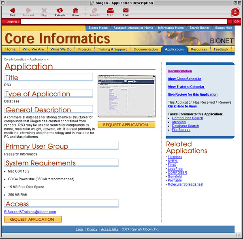Open Molecular Spreadsheet related application
The image size is (243, 239).
pyautogui.click(x=185, y=184)
